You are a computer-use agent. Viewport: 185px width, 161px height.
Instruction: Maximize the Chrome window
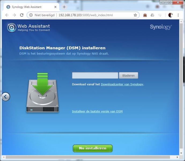(x=169, y=2)
